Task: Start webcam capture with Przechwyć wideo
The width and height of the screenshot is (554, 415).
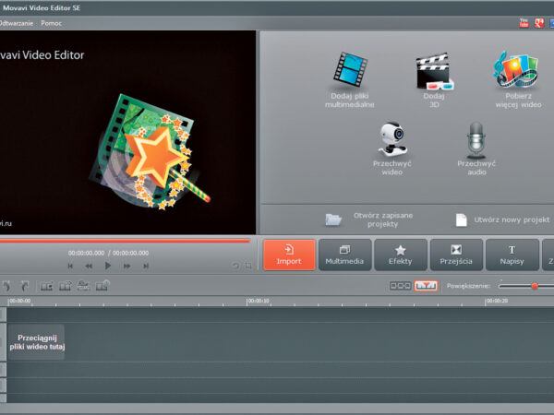Action: [391, 140]
